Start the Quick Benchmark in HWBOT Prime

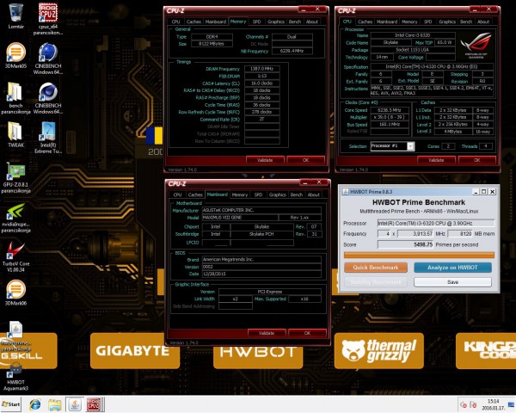pyautogui.click(x=376, y=268)
